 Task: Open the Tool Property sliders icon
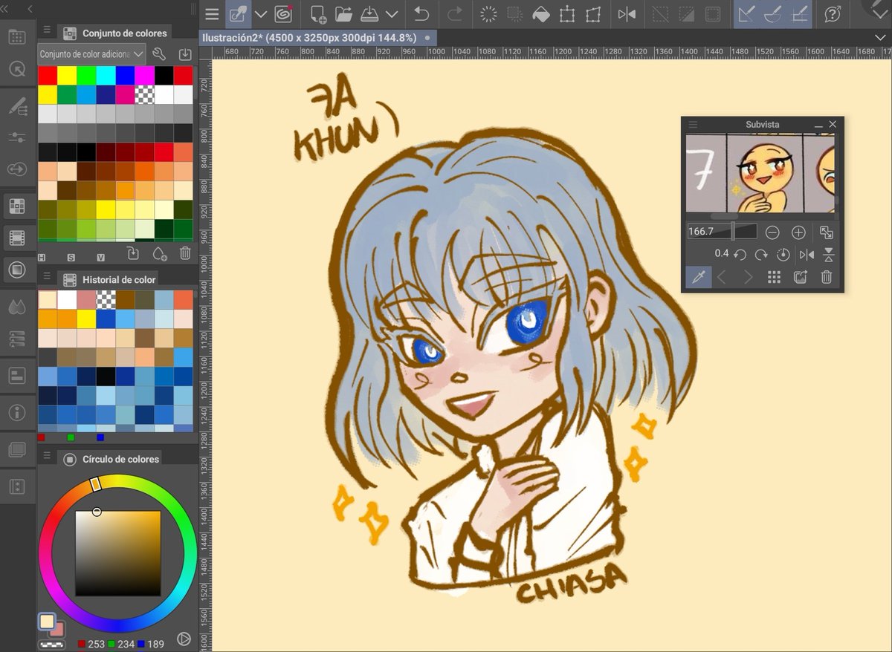(16, 137)
